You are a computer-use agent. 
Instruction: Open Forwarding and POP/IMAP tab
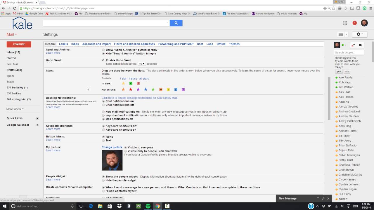point(176,44)
